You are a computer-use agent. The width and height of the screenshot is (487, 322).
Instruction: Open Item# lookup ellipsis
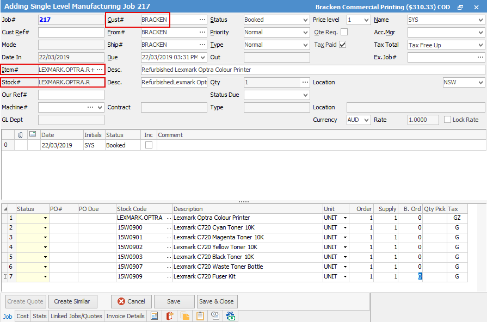point(100,70)
